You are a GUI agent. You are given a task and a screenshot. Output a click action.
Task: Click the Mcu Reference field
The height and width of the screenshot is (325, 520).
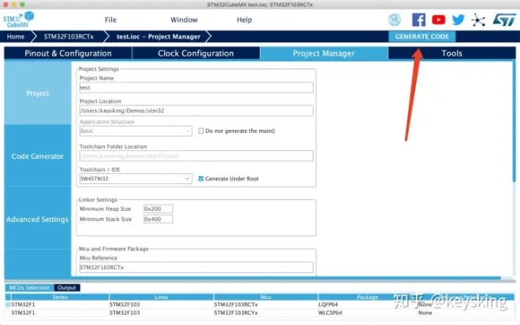point(196,268)
